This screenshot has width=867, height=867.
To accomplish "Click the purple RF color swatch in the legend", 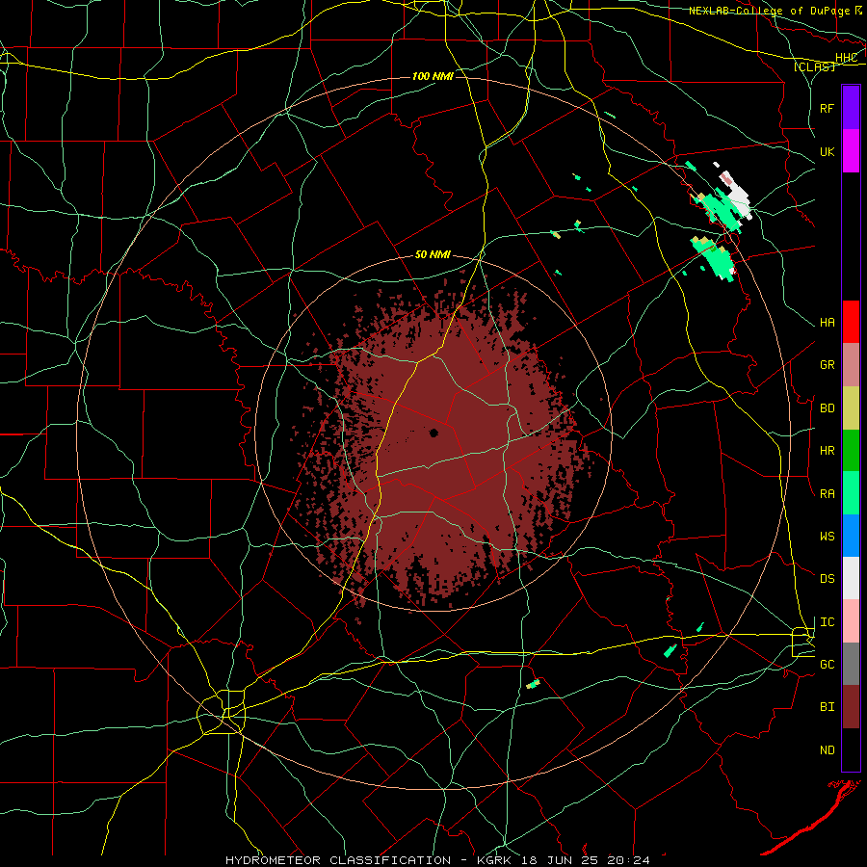I will coord(851,108).
